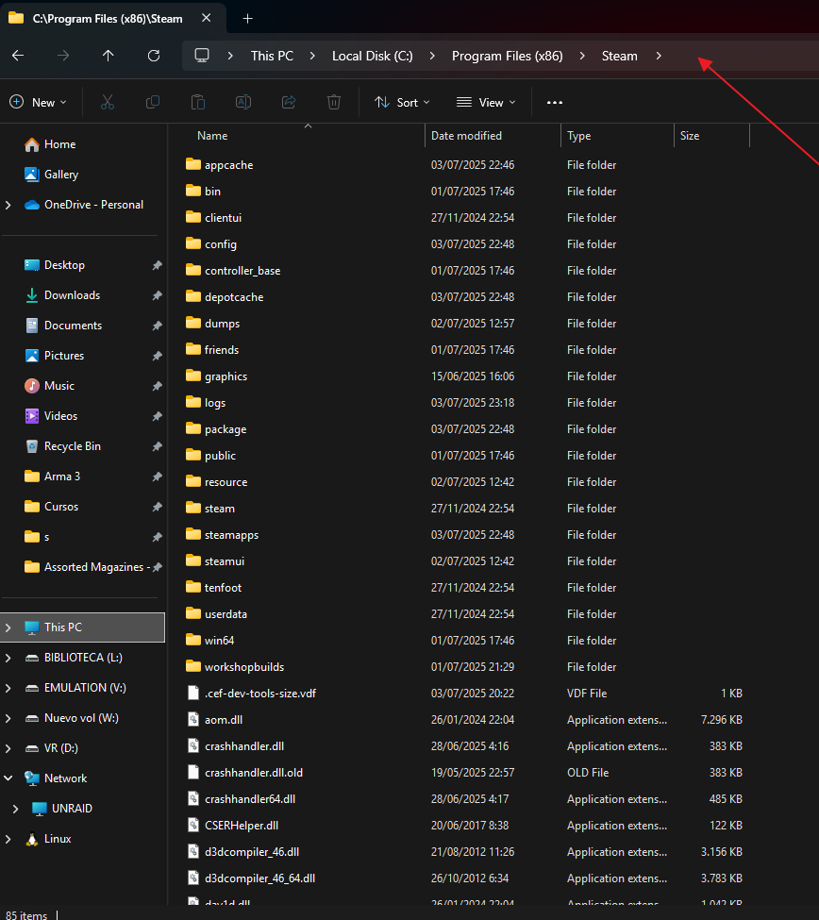The image size is (819, 920).
Task: Expand the UNRAID network node
Action: [x=15, y=809]
